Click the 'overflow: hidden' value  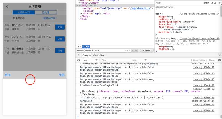(178, 32)
